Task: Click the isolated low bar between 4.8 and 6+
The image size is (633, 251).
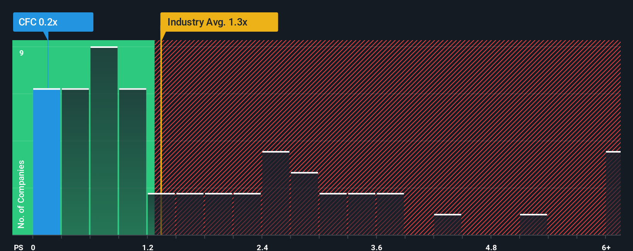Action: (533, 224)
